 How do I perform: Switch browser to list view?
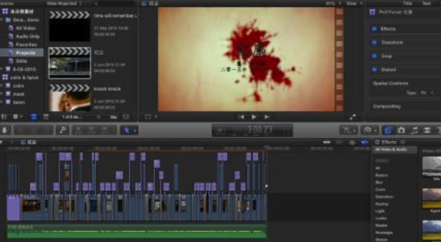pyautogui.click(x=44, y=117)
